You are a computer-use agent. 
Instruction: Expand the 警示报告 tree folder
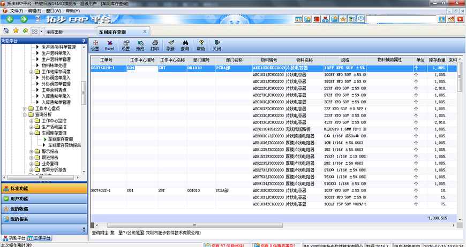(31, 151)
